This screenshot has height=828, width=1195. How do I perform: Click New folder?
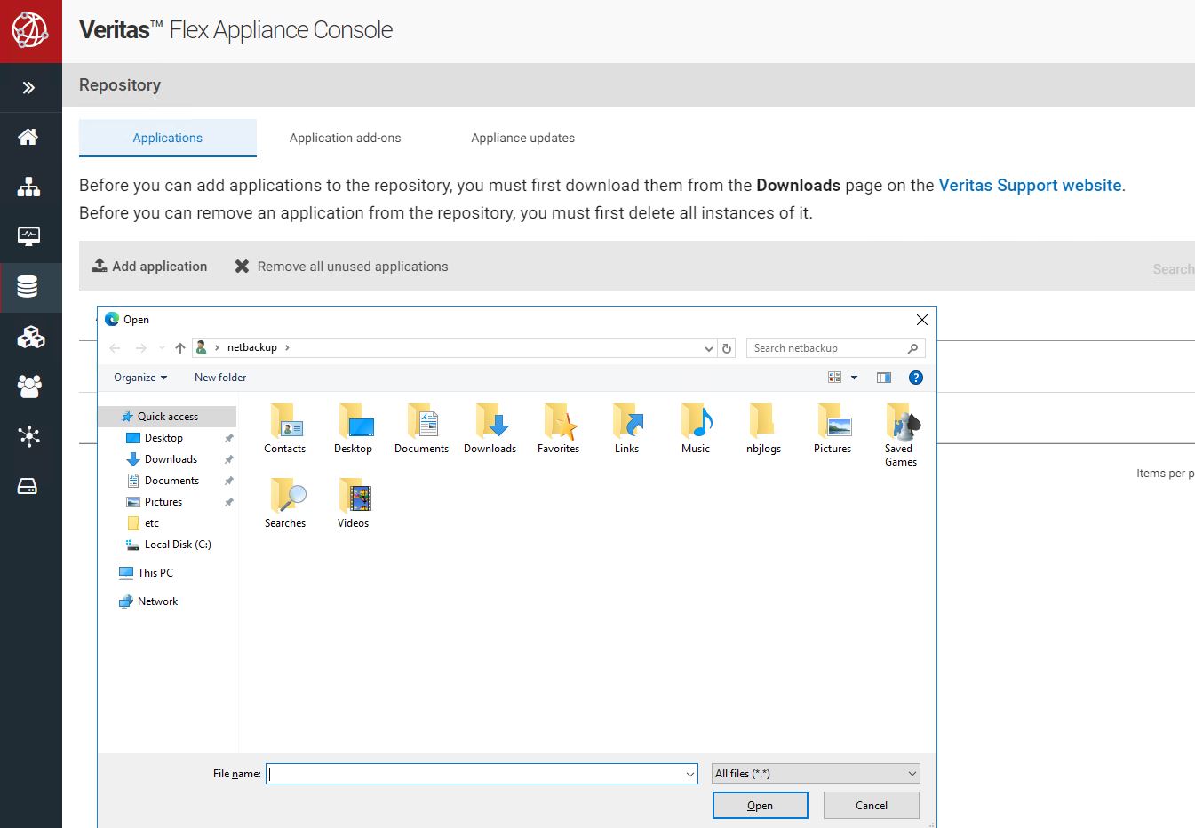tap(220, 378)
